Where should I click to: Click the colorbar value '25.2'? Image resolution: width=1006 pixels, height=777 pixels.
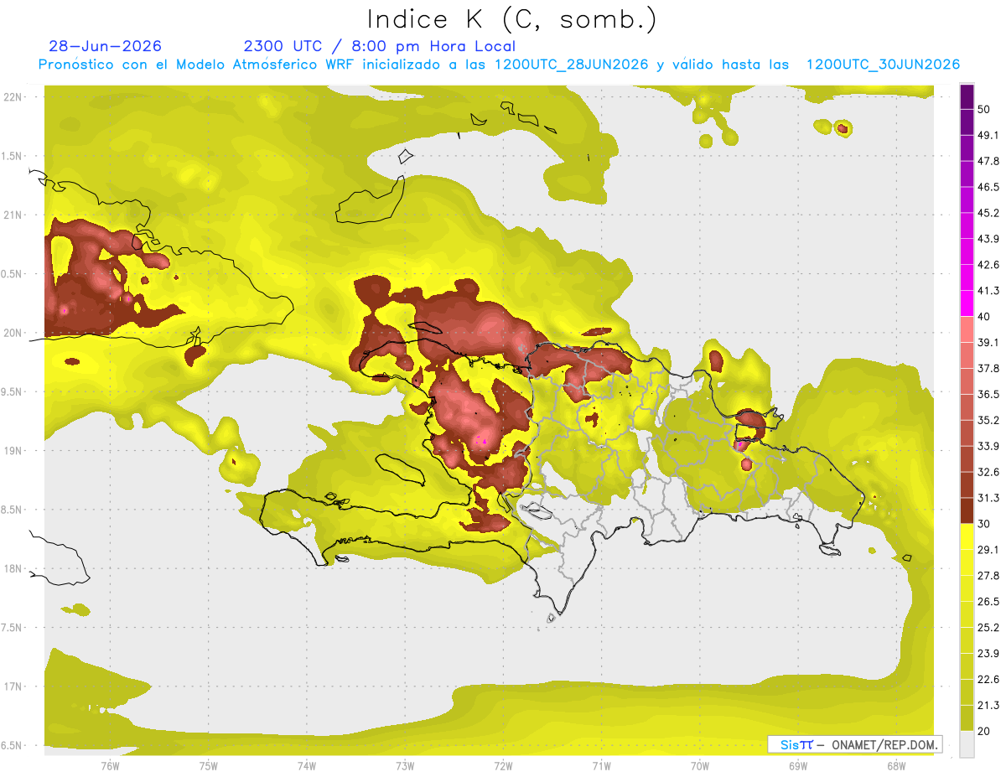[988, 628]
